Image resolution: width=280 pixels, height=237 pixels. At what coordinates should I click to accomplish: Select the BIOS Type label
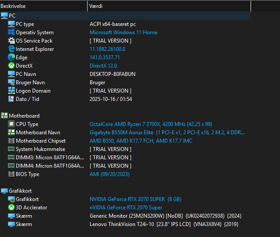(28, 174)
